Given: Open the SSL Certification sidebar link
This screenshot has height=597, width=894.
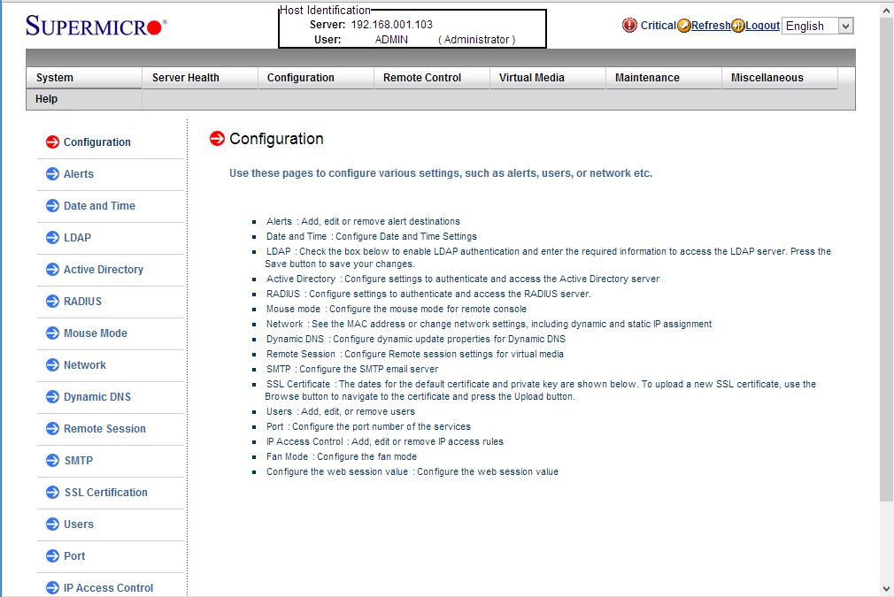Looking at the screenshot, I should click(x=105, y=493).
